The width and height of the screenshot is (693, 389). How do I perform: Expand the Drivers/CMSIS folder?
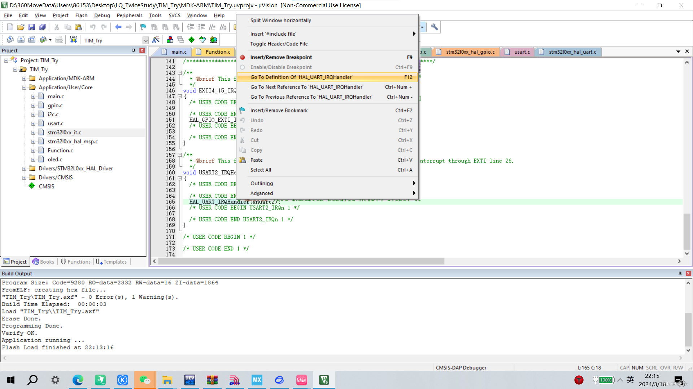(24, 178)
